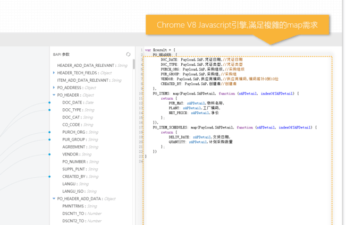Select the CREATED_BY field
The width and height of the screenshot is (346, 225).
point(80,177)
